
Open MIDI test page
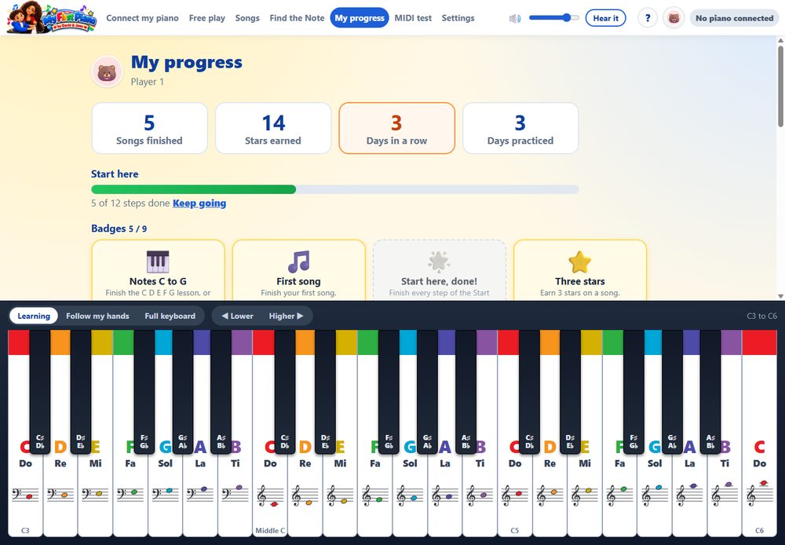(413, 18)
